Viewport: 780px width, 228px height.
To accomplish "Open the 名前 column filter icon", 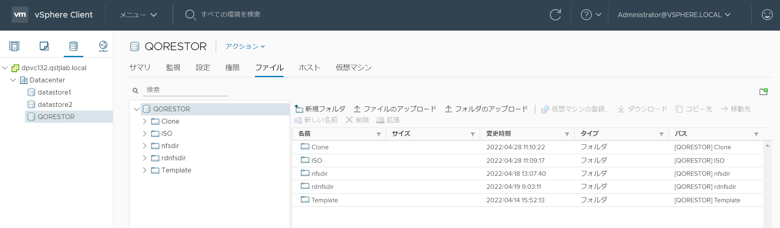I will click(379, 134).
